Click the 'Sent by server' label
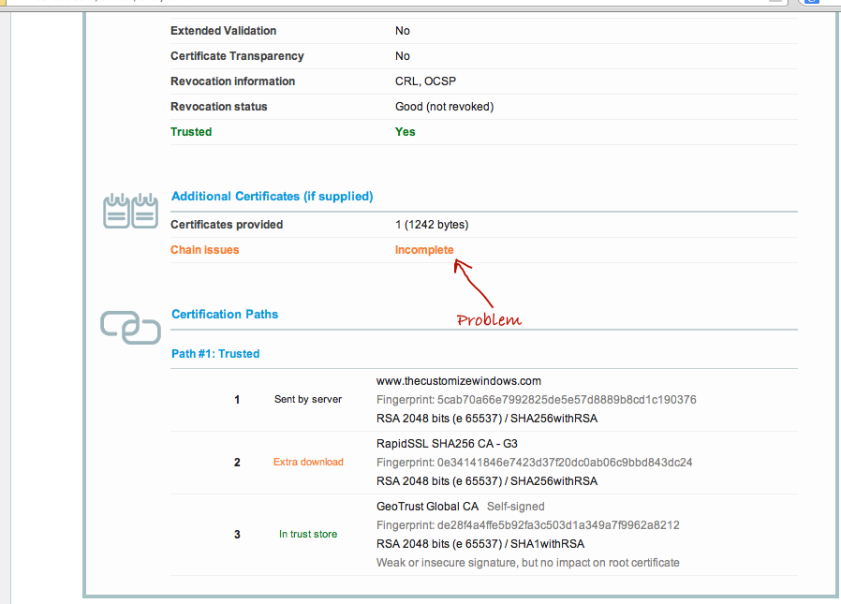This screenshot has height=604, width=841. [x=308, y=399]
